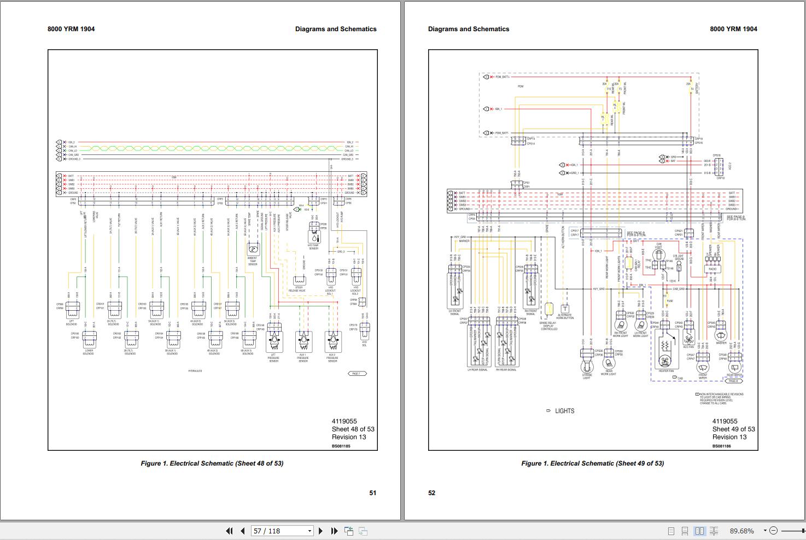This screenshot has width=806, height=540.
Task: Advance to the next page
Action: (321, 531)
